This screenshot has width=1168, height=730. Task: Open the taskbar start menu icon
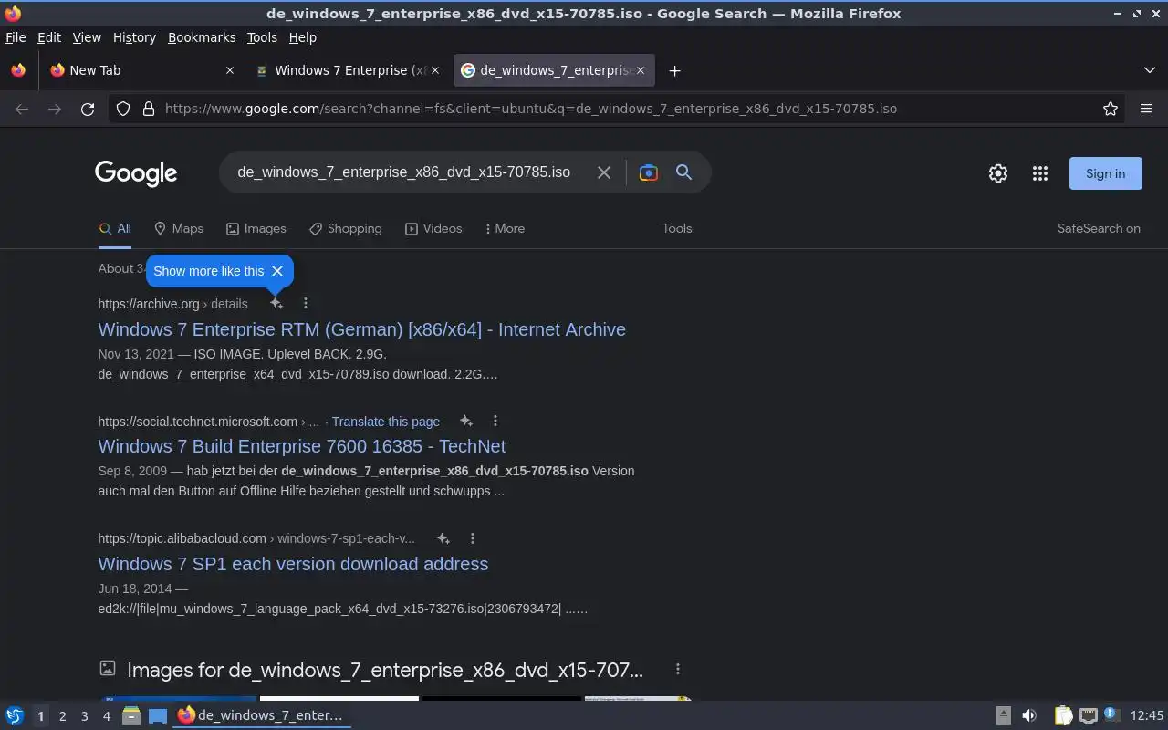click(15, 715)
